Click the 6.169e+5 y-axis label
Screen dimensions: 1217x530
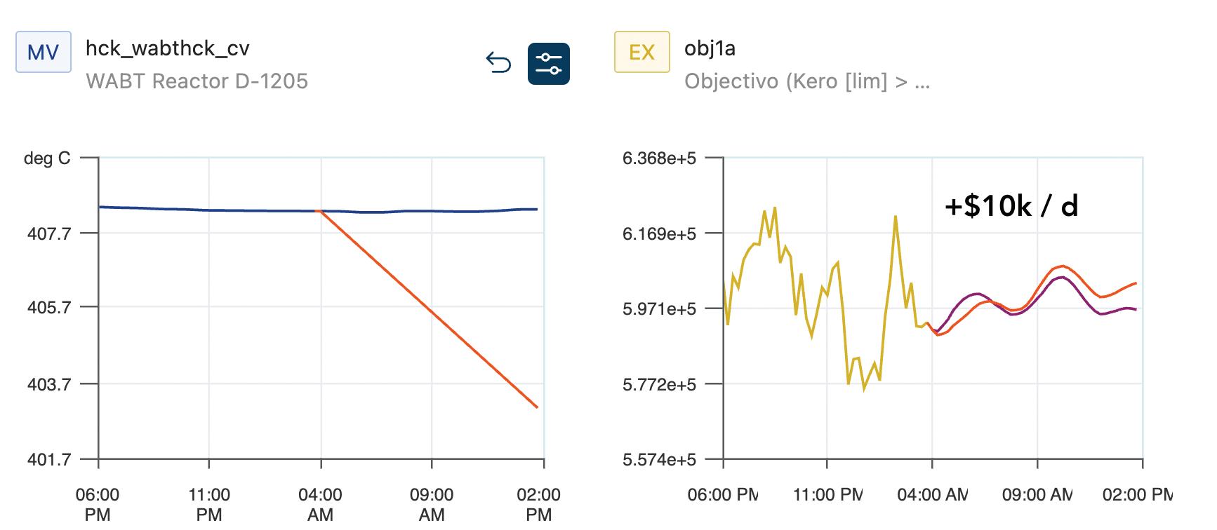click(659, 233)
